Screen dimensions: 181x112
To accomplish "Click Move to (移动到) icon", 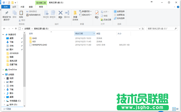I will click(x=46, y=13).
